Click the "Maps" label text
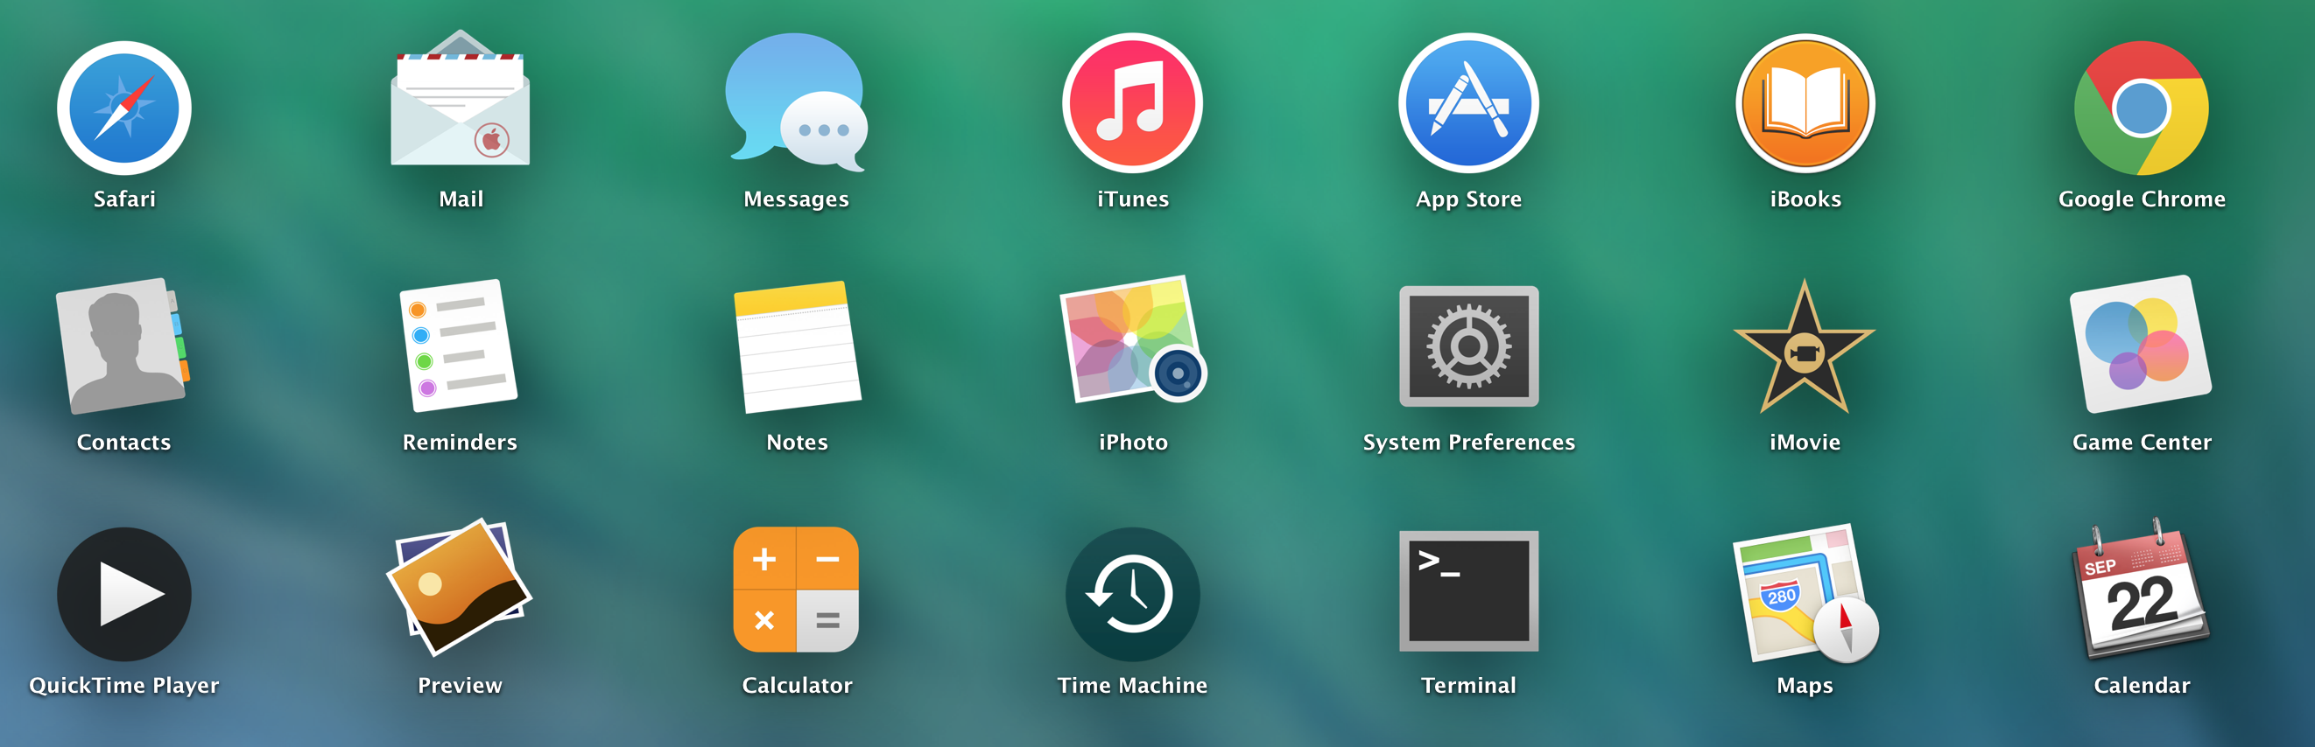Screen dimensions: 2315x747 (1805, 687)
